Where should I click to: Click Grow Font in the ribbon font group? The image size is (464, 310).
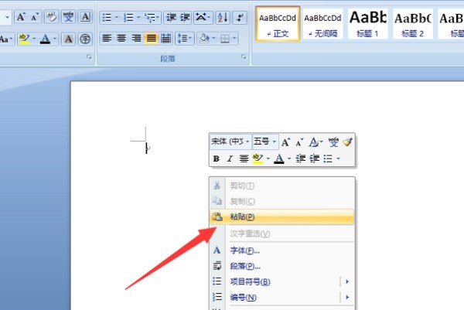(x=21, y=17)
